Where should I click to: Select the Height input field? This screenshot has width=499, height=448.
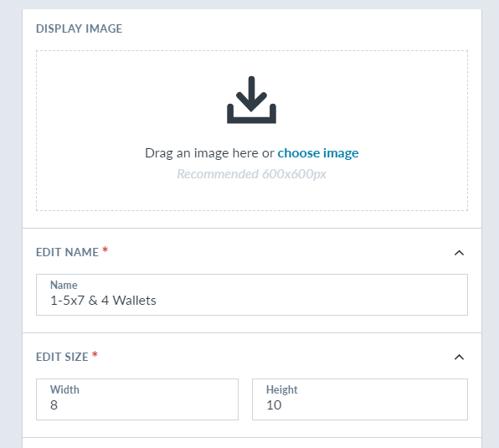pos(360,399)
